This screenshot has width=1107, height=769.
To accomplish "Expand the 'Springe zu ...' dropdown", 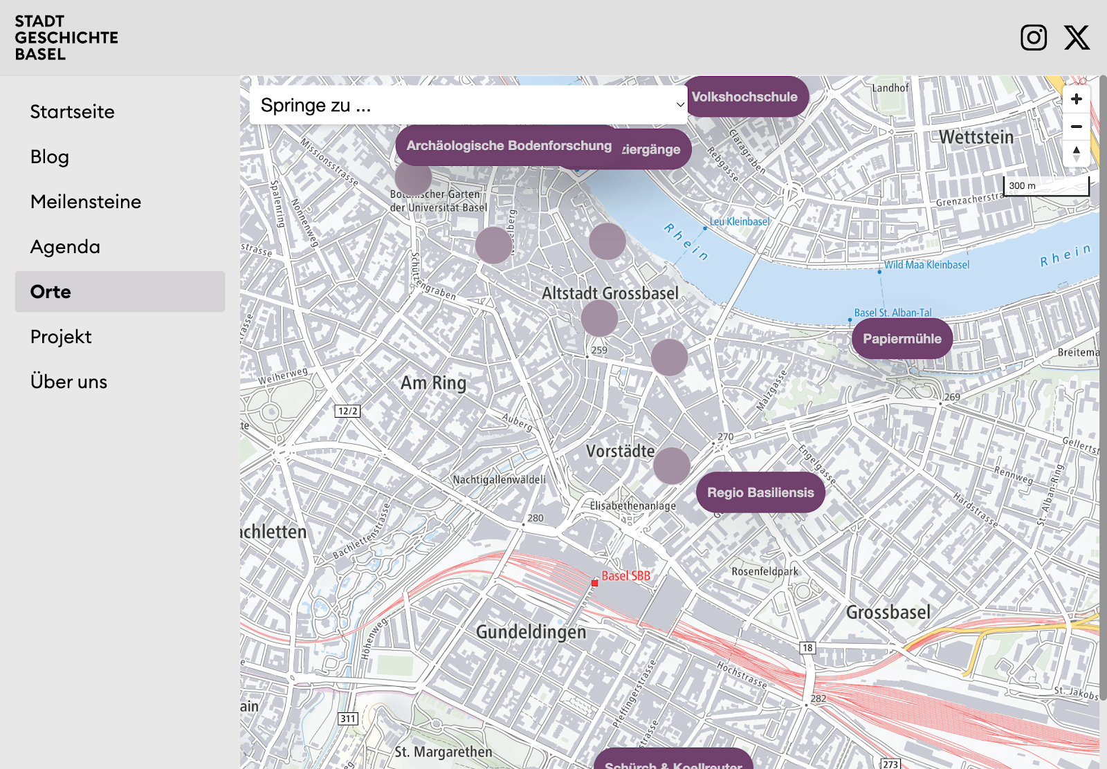I will click(468, 105).
